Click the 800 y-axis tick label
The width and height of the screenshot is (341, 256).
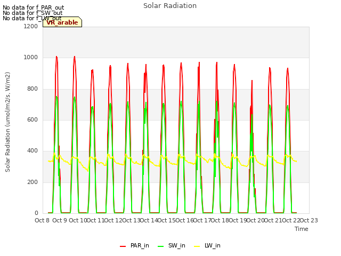pos(33,89)
